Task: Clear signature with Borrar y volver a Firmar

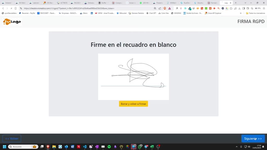Action: tap(133, 104)
